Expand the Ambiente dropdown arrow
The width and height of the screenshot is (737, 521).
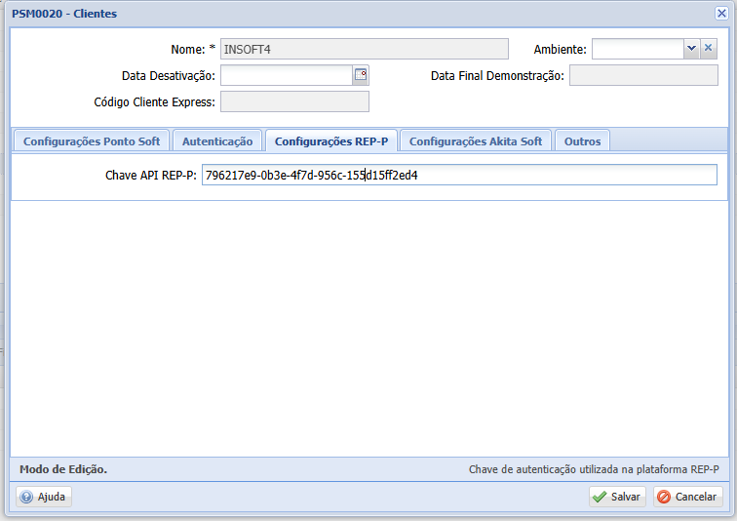pos(691,49)
